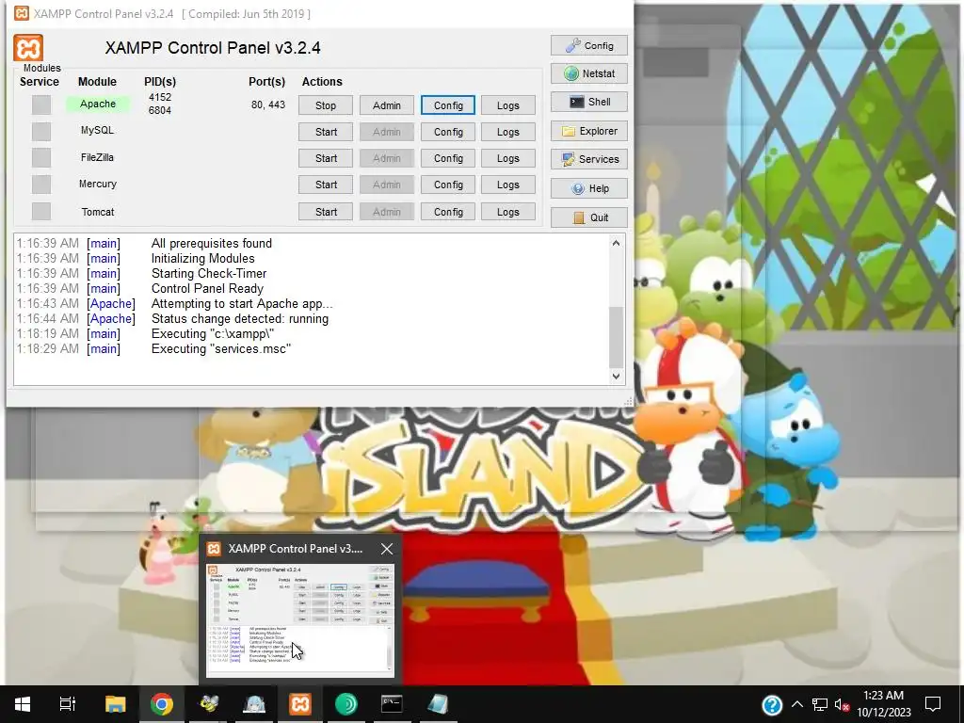Click log line 'Control Panel Ready'
The height and width of the screenshot is (723, 964).
[x=207, y=288]
